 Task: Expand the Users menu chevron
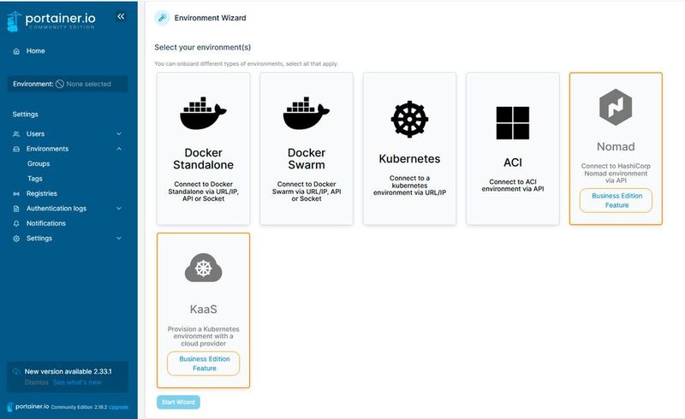pos(119,134)
